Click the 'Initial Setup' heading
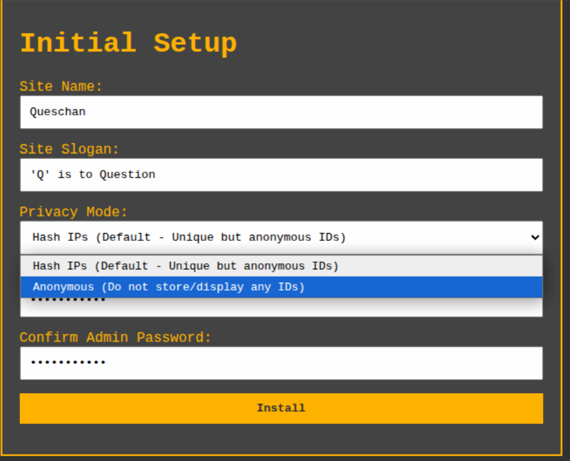This screenshot has width=570, height=461. 128,44
